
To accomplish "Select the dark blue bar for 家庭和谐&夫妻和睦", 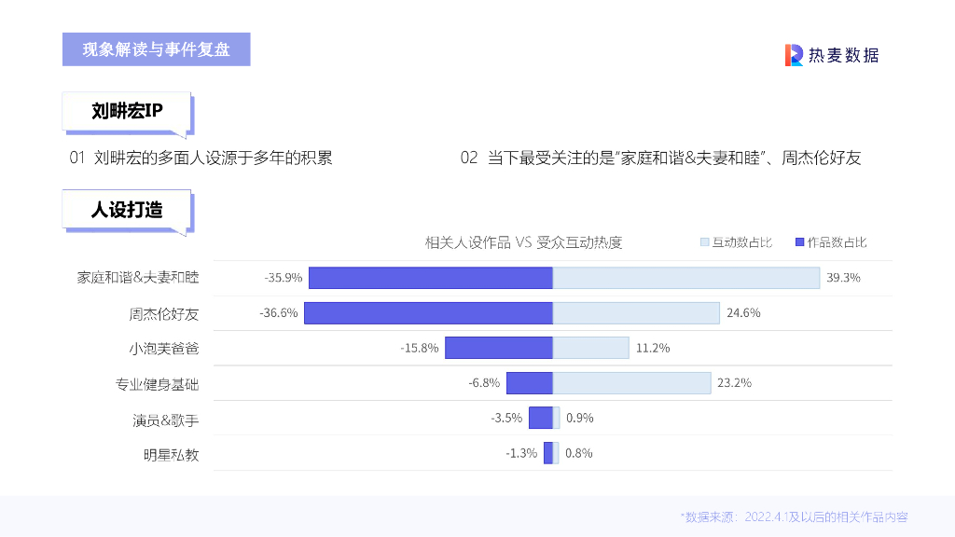I will tap(430, 278).
